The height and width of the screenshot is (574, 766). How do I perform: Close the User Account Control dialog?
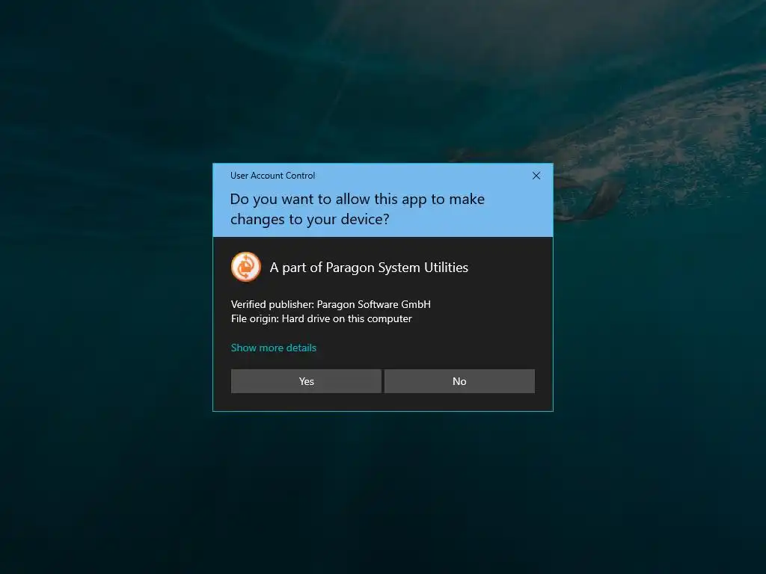[x=536, y=176]
